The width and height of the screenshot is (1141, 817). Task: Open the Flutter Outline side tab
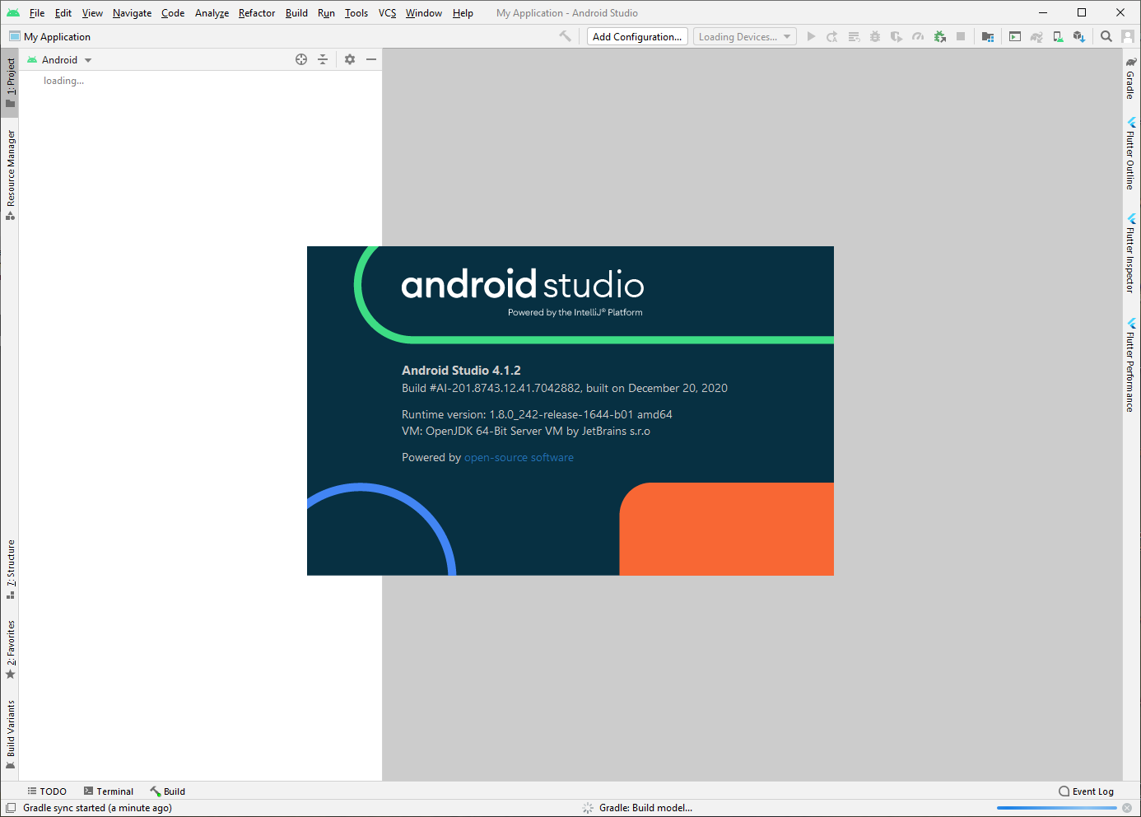1131,153
